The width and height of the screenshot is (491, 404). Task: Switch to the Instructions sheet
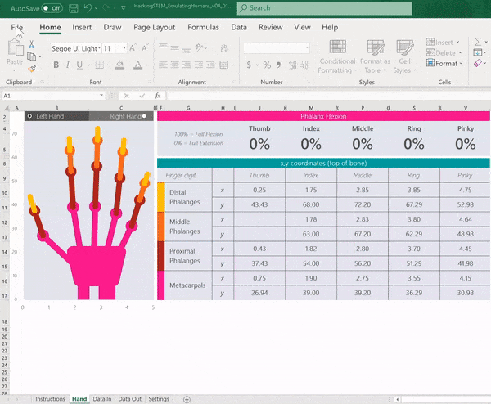50,399
